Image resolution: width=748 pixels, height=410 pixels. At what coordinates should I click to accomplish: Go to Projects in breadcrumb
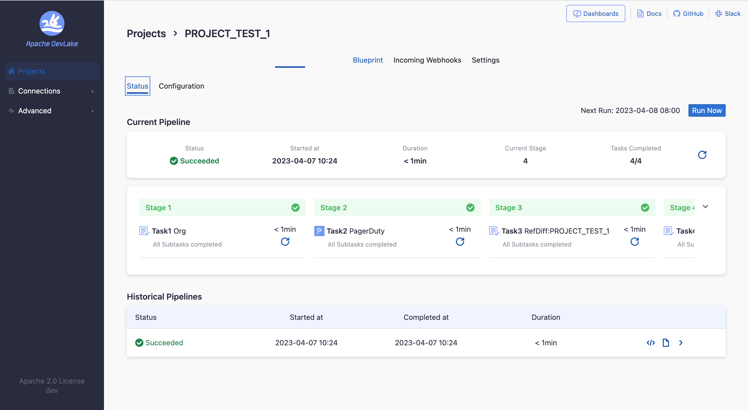point(146,34)
